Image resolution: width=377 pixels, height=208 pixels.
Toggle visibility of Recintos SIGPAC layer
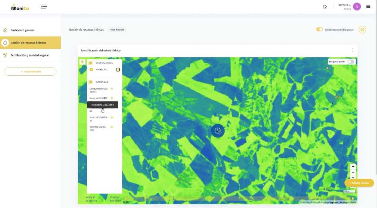point(112,127)
